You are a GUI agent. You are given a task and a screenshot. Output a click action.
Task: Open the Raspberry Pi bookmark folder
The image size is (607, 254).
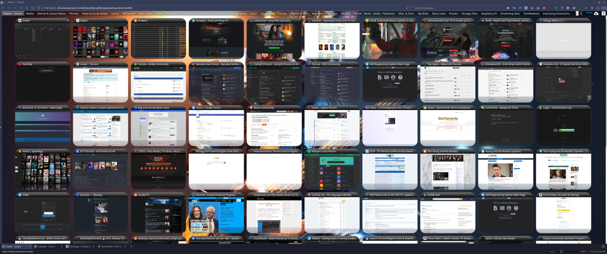coord(489,14)
